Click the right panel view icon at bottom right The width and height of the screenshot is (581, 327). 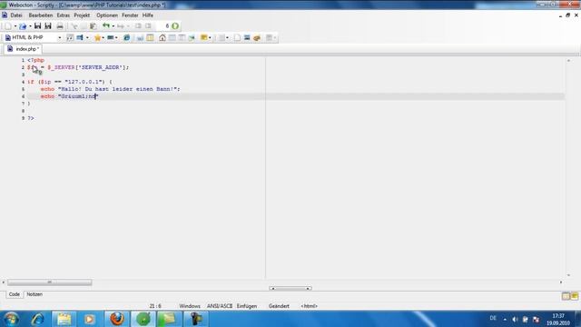pyautogui.click(x=575, y=296)
